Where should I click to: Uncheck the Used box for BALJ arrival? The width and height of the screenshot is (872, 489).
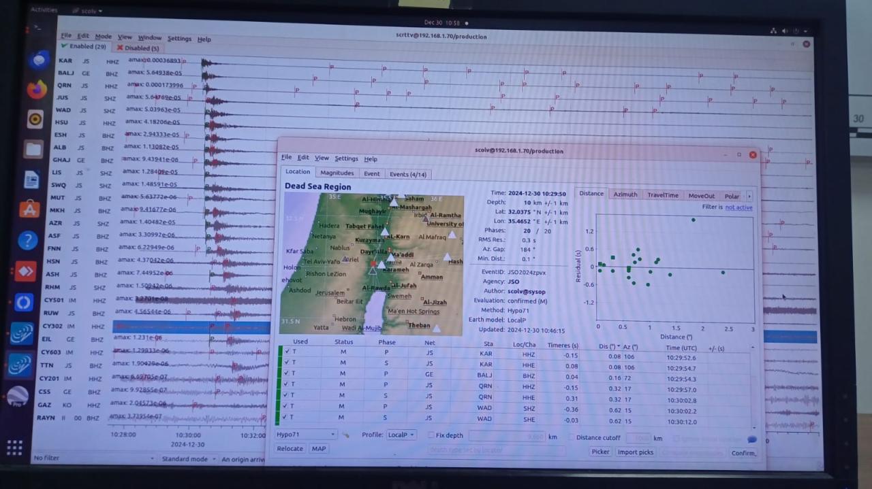click(x=287, y=373)
